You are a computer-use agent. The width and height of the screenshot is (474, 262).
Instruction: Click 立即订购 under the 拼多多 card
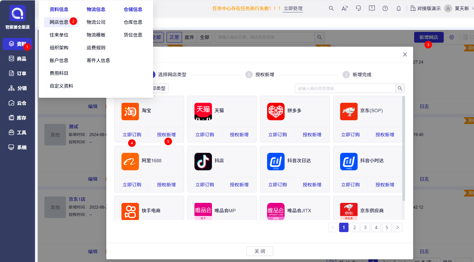click(278, 135)
